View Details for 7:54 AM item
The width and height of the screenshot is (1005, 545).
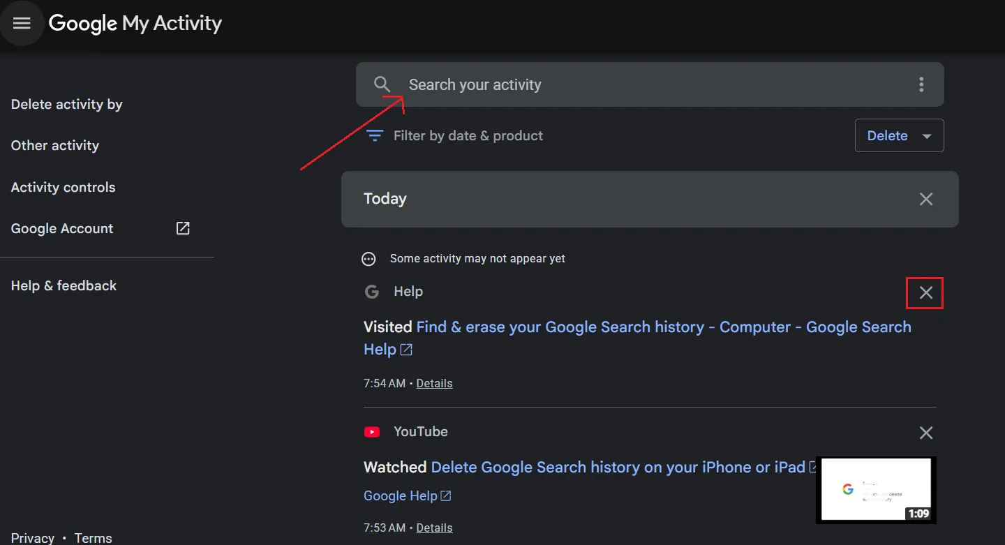tap(434, 383)
